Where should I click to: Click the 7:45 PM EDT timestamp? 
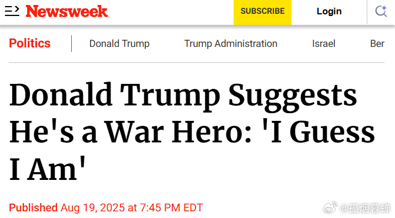coord(171,208)
